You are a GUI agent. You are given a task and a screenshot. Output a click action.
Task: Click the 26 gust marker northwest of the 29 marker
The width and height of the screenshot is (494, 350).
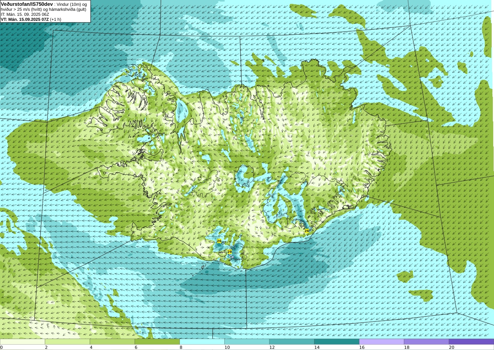(219, 241)
